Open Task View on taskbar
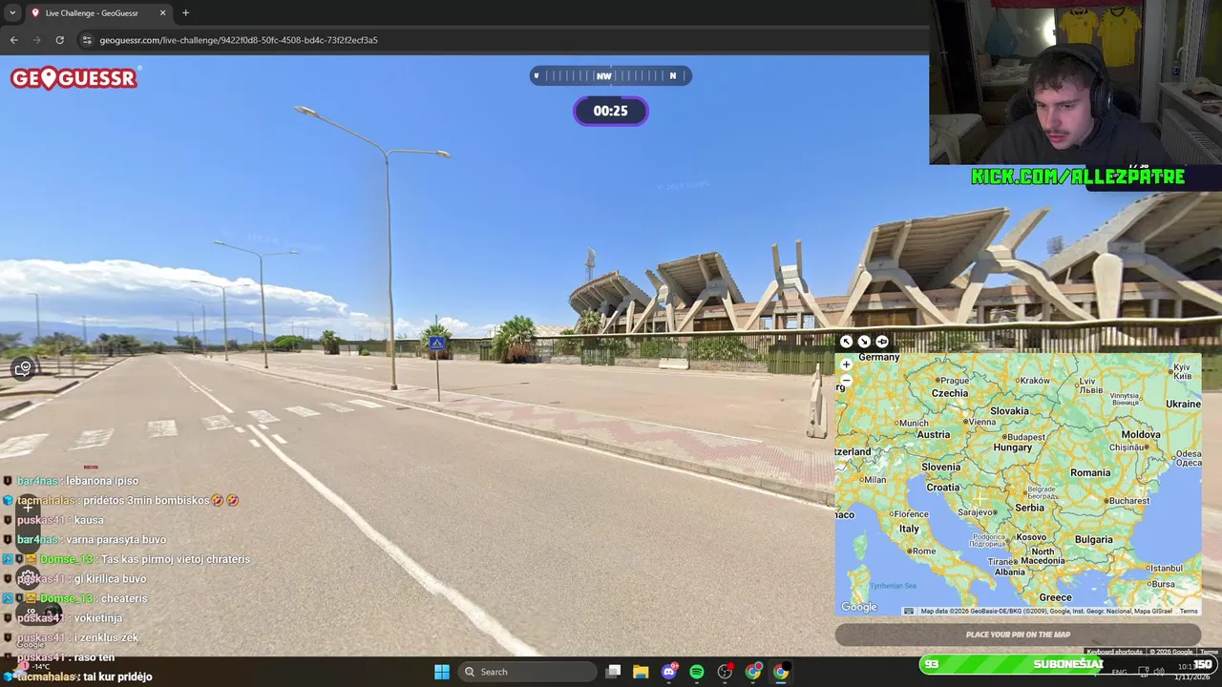The image size is (1222, 687). 613,672
